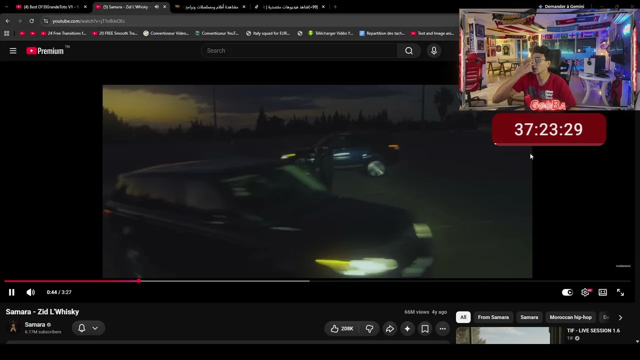640x360 pixels.
Task: Start voice search with microphone icon
Action: 434,50
